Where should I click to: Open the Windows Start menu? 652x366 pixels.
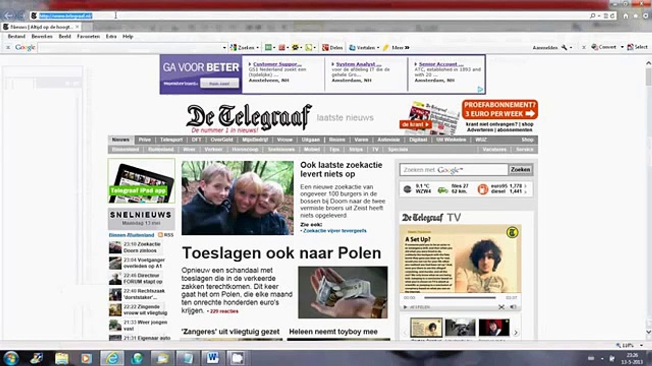10,358
